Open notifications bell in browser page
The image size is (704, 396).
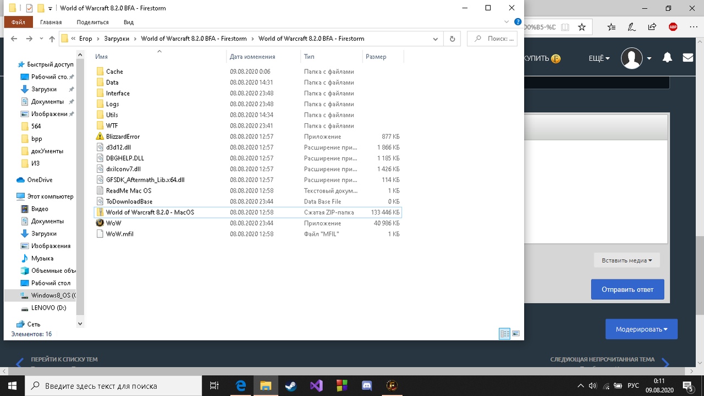click(x=667, y=58)
